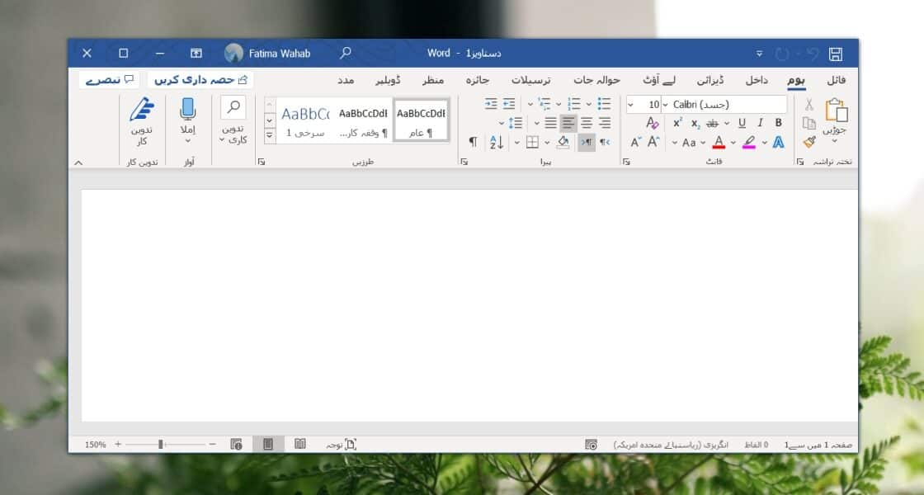Click the Clear All Formatting icon
The height and width of the screenshot is (495, 924).
pos(652,123)
